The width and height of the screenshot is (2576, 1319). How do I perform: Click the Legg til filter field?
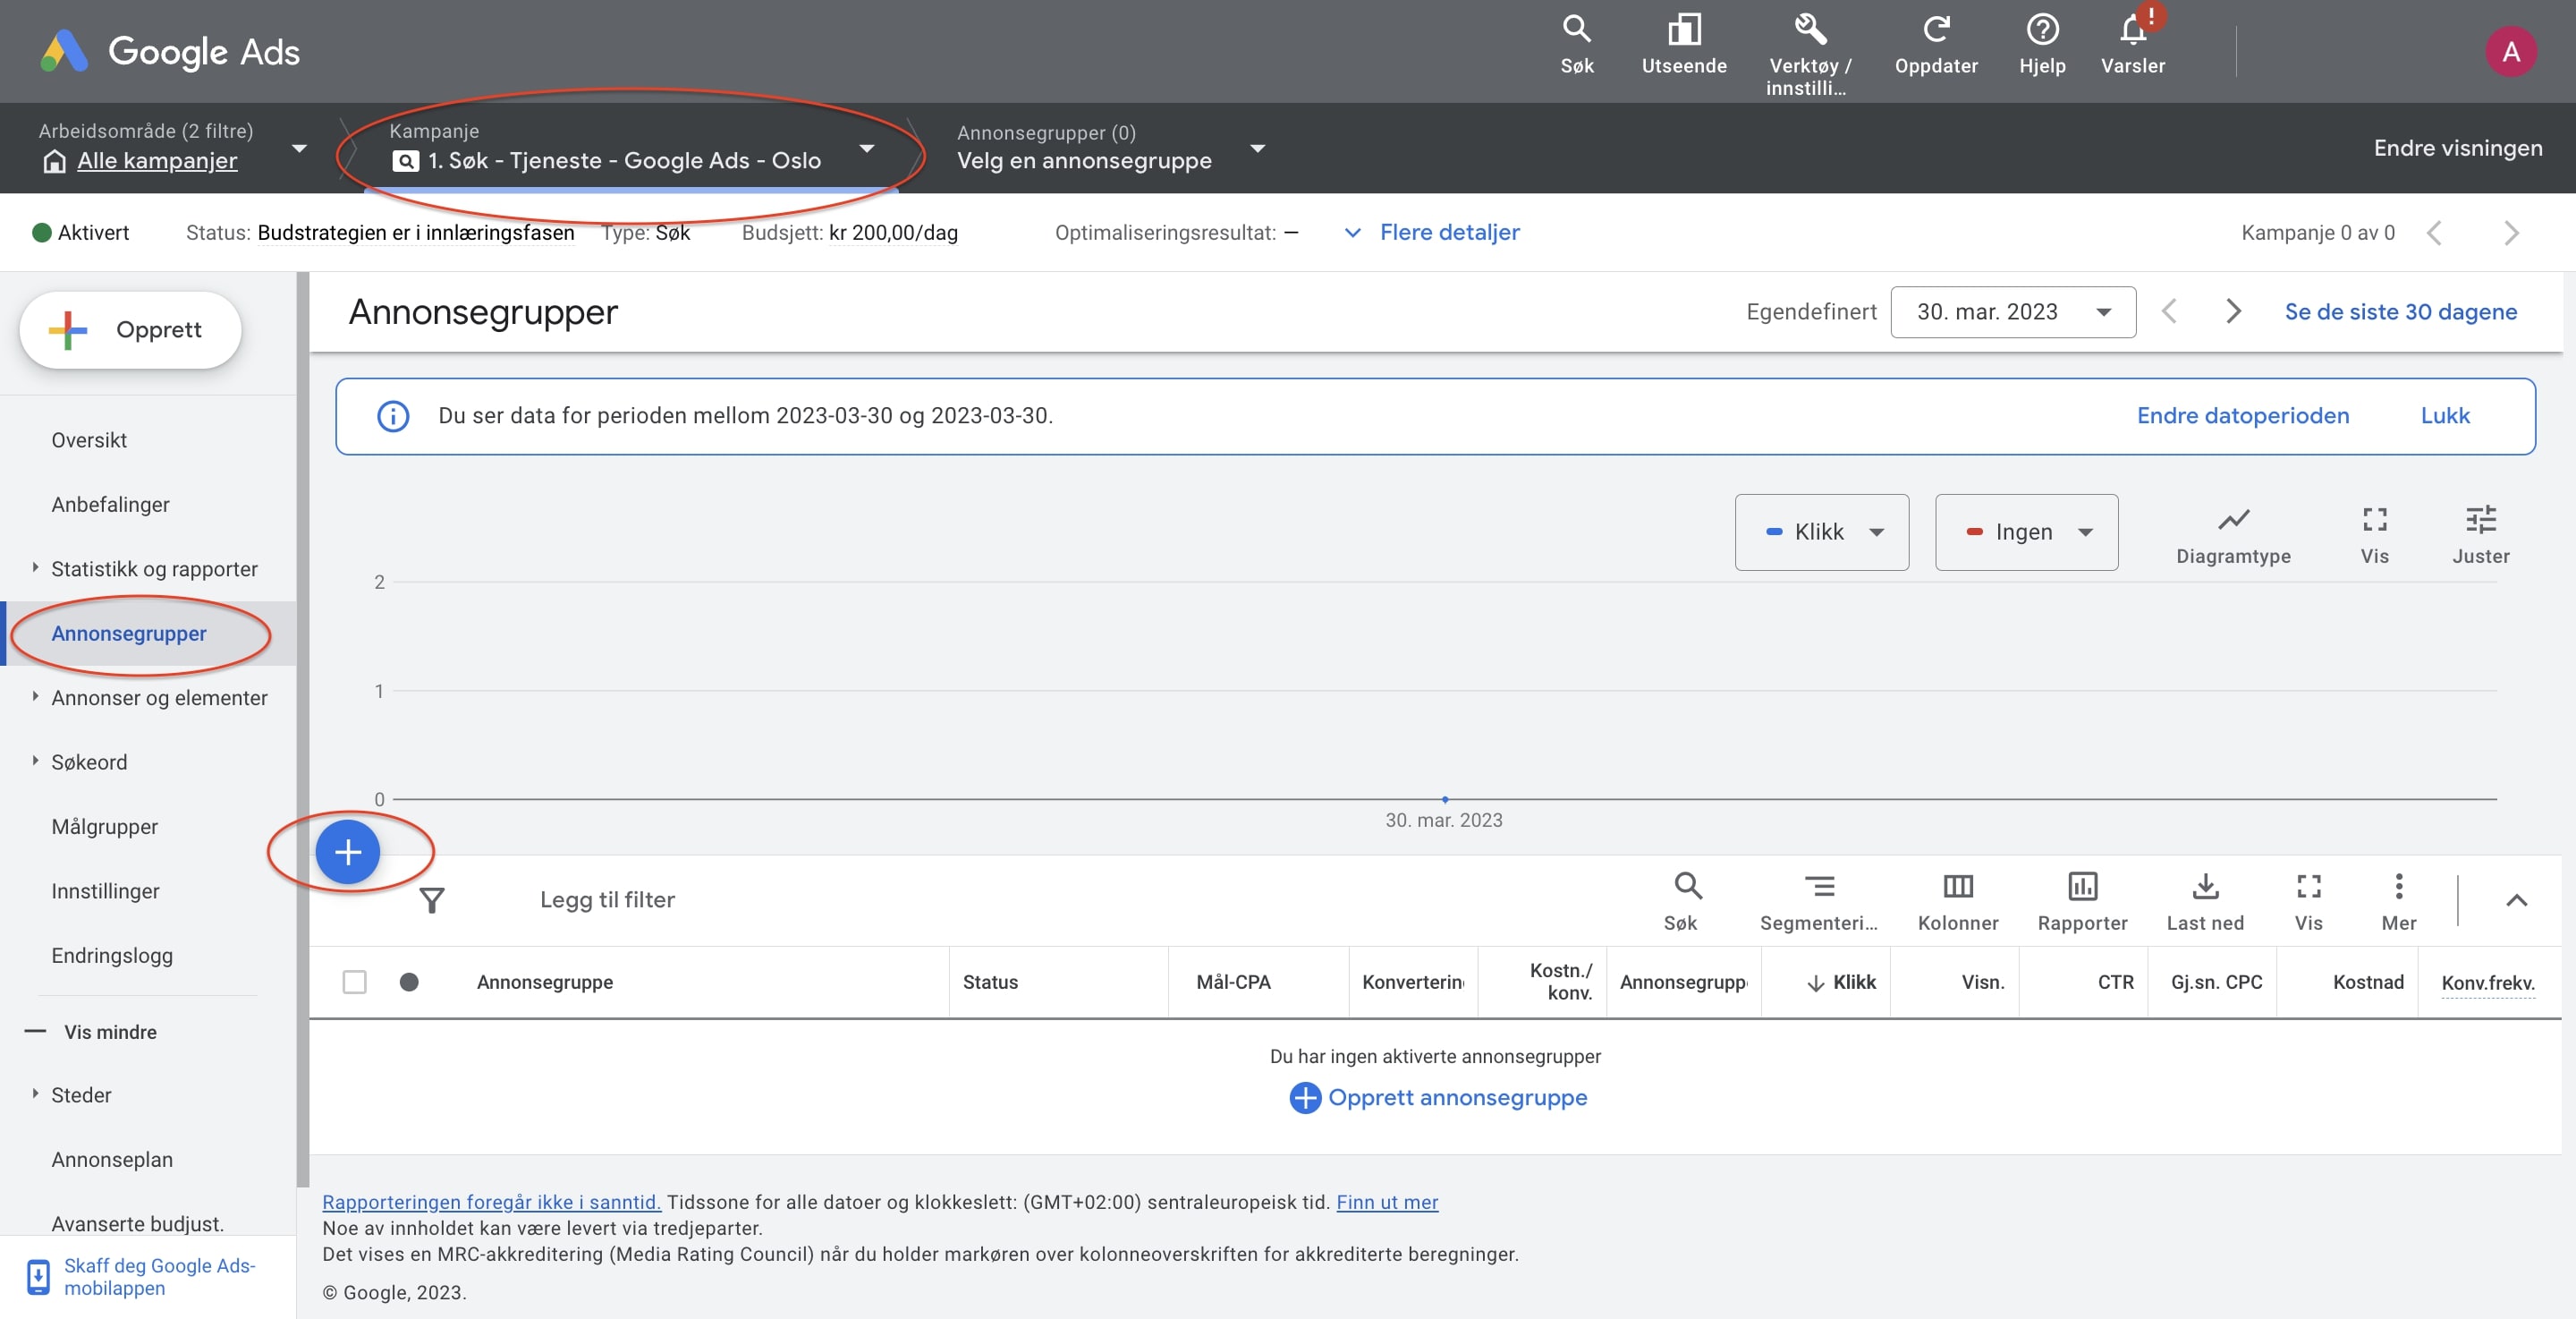tap(607, 899)
